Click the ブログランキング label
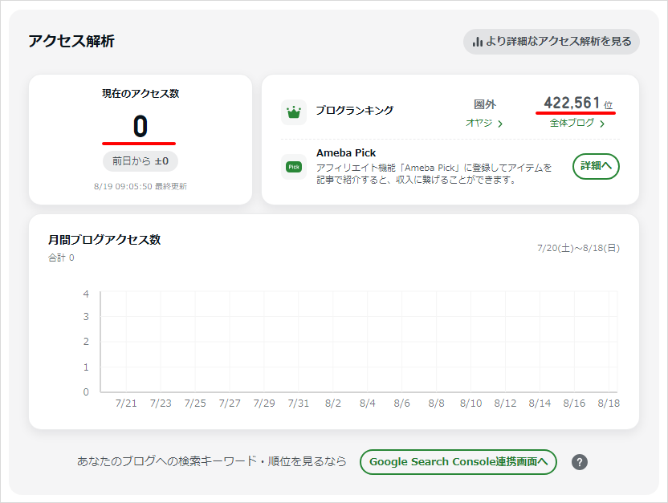Viewport: 668px width, 503px height. tap(354, 110)
